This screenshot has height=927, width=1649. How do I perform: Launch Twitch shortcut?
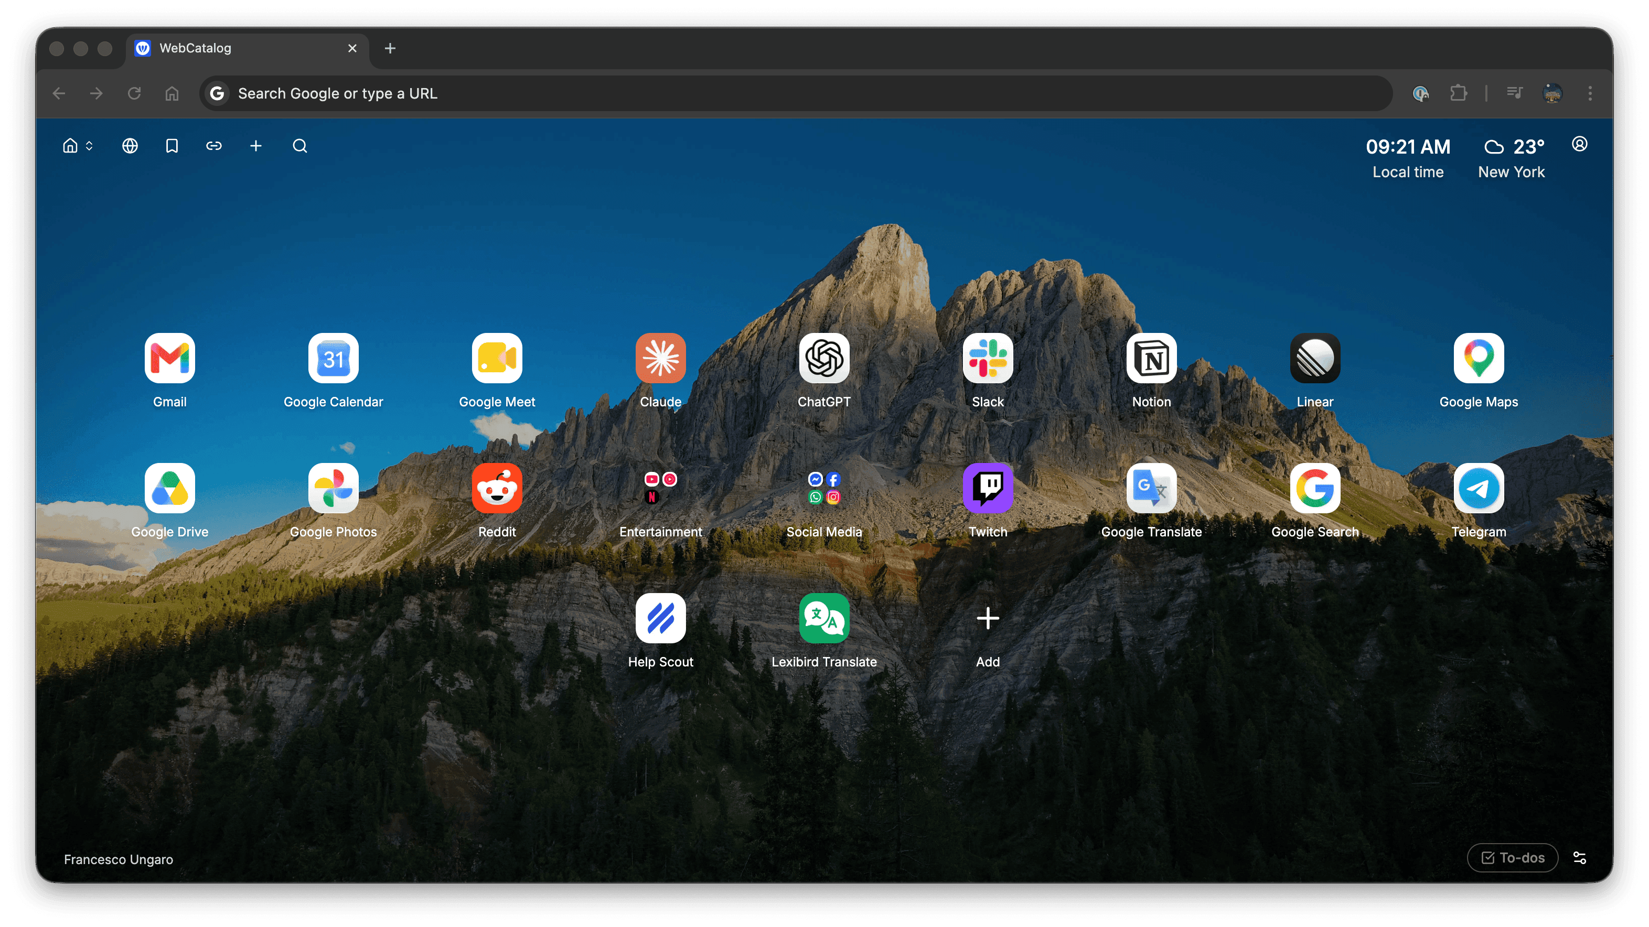988,488
